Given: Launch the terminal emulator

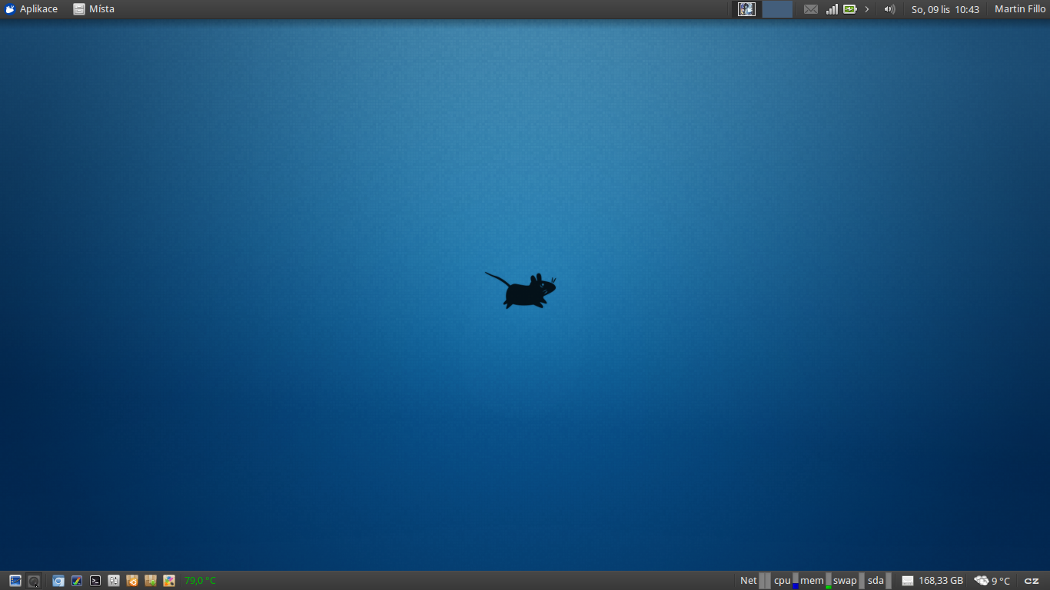Looking at the screenshot, I should click(95, 581).
